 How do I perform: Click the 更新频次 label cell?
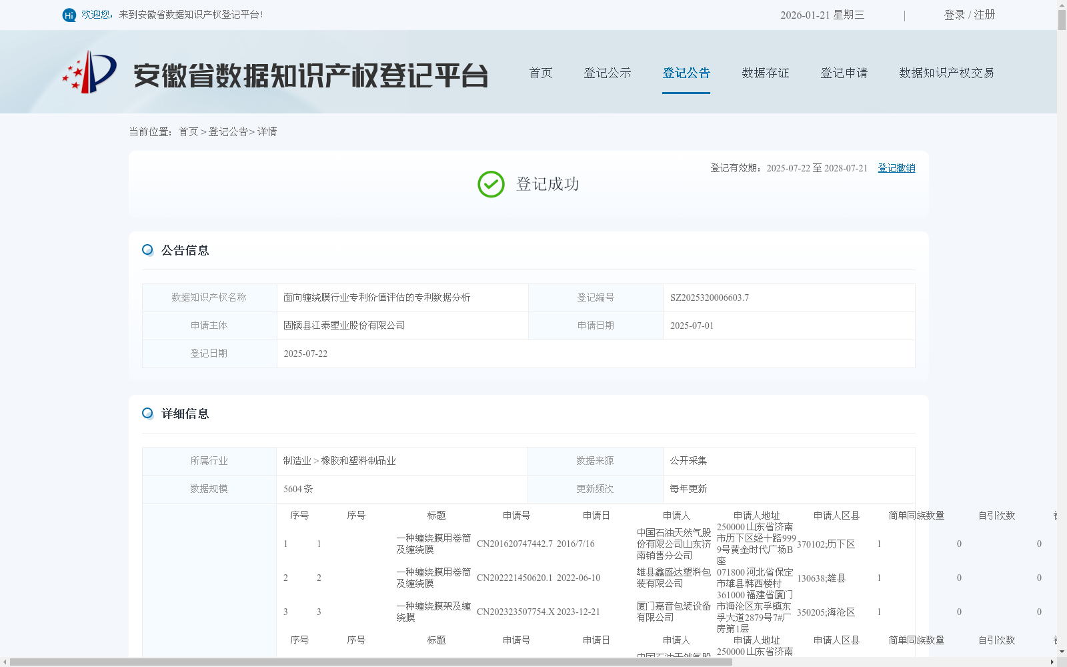[596, 489]
